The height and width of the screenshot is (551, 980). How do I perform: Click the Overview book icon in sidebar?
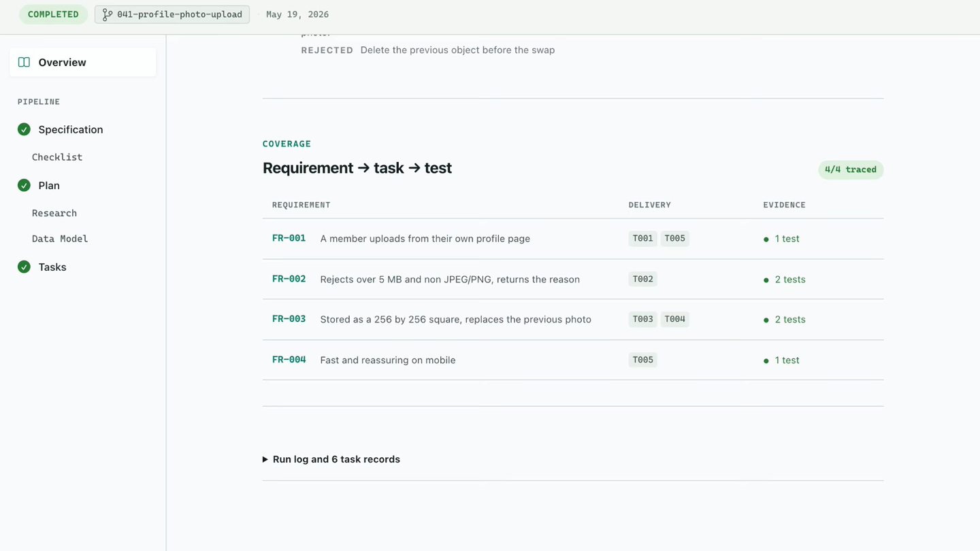point(24,63)
